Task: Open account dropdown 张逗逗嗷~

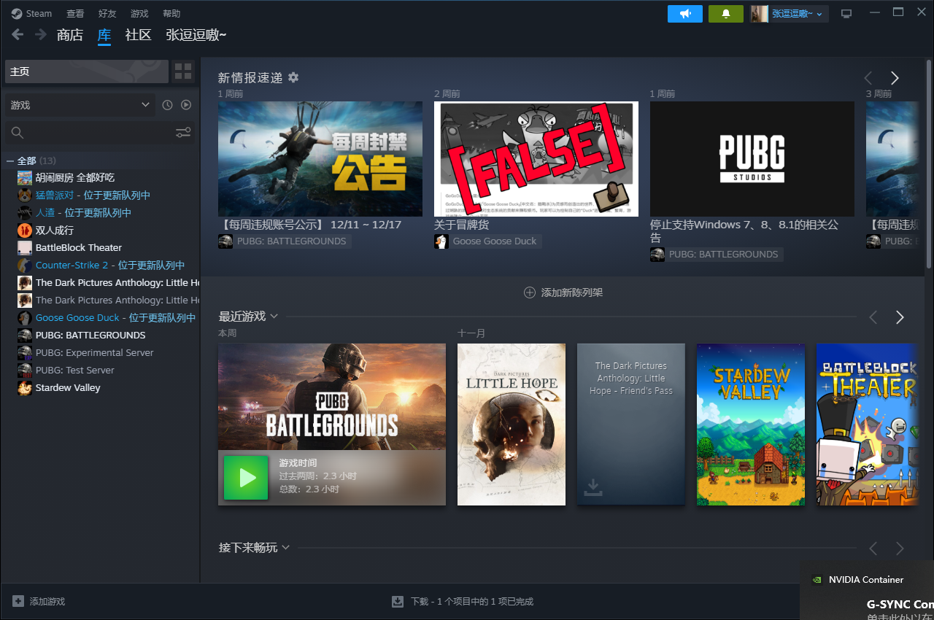Action: pos(790,14)
